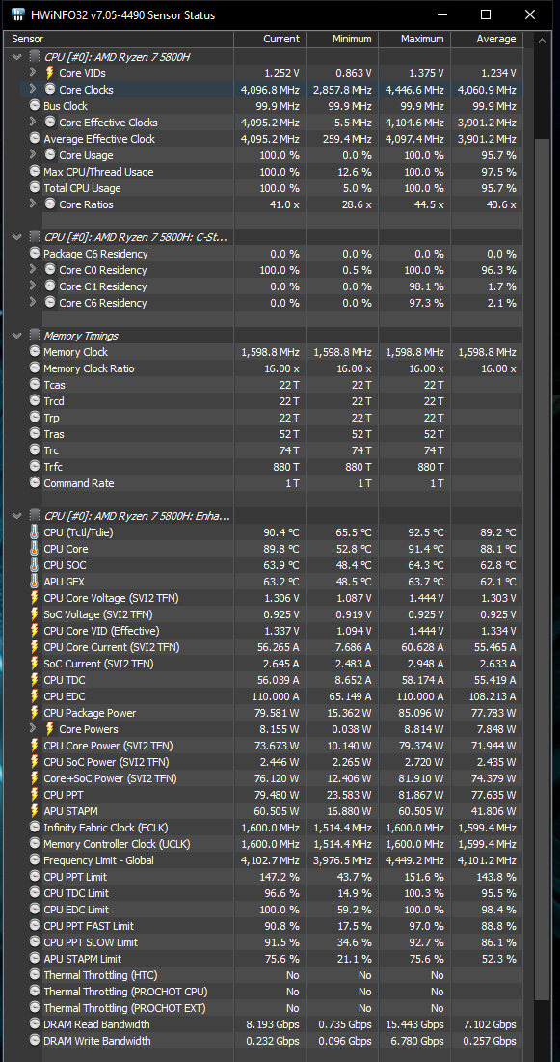Collapse the C-State residency sensor group
The height and width of the screenshot is (1062, 560).
(17, 237)
